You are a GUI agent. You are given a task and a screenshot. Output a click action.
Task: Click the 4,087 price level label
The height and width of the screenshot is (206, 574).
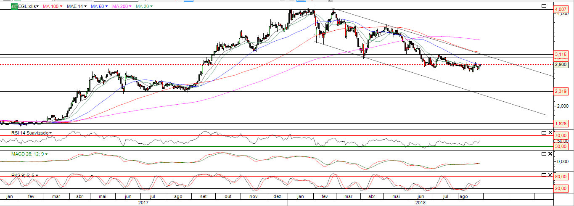(x=560, y=9)
